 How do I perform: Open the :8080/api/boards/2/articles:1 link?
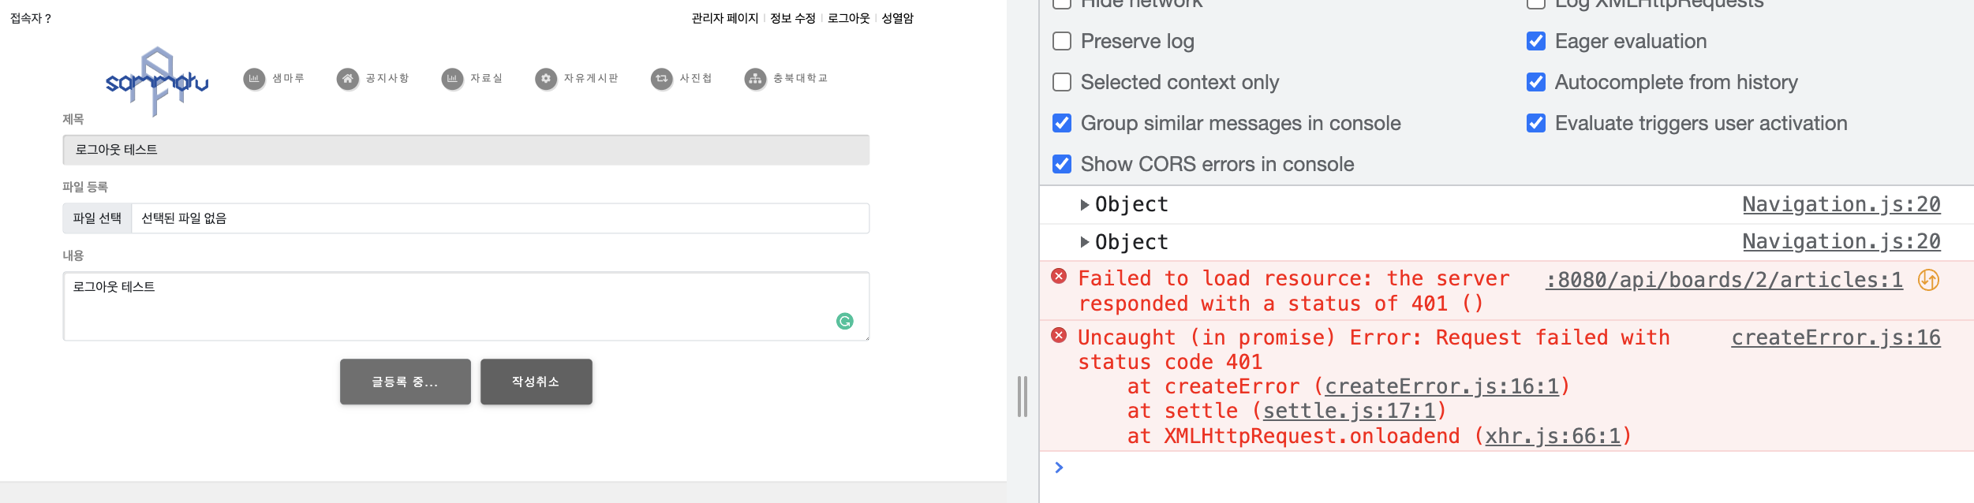(1724, 280)
